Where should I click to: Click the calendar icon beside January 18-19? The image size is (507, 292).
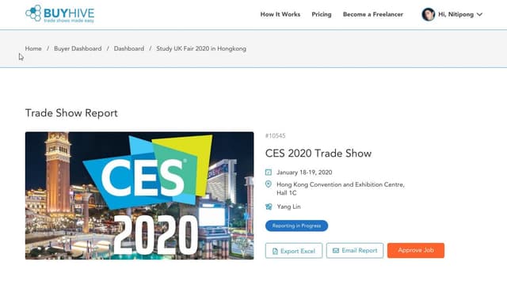(x=269, y=173)
